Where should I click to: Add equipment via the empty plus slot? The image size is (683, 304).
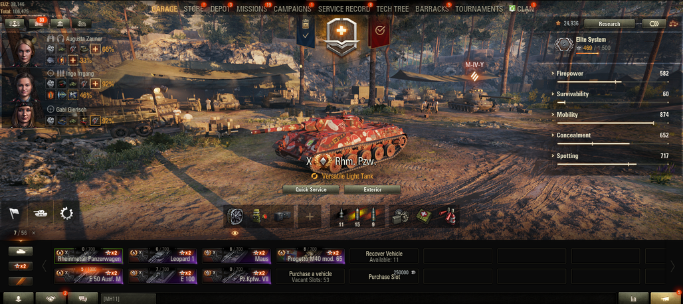pos(309,216)
